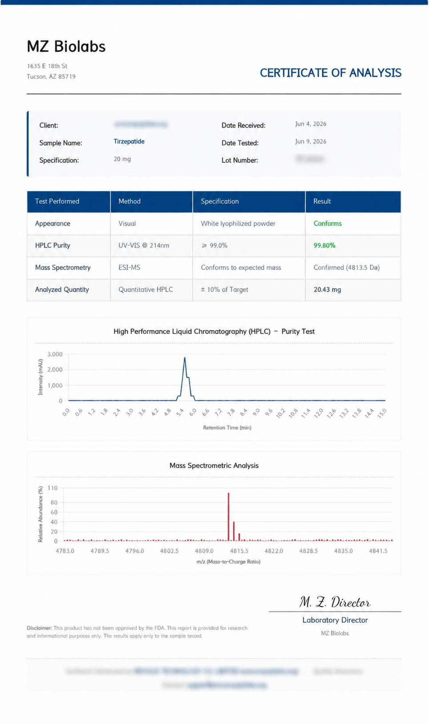Image resolution: width=429 pixels, height=724 pixels.
Task: Click the 'Mass Spectrometric Analysis' chart title
Action: coord(214,465)
